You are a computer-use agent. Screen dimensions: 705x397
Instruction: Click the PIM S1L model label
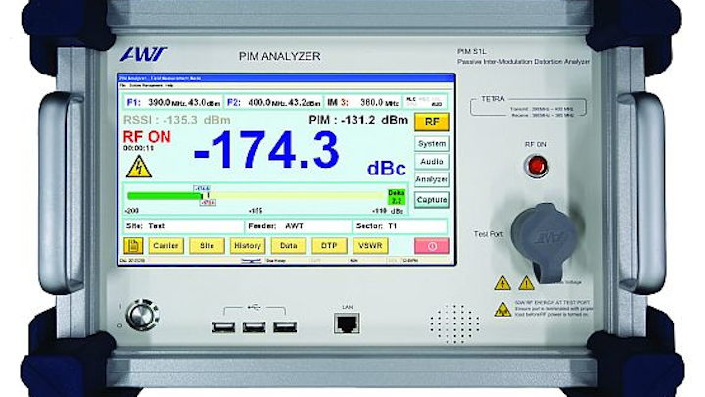click(471, 52)
